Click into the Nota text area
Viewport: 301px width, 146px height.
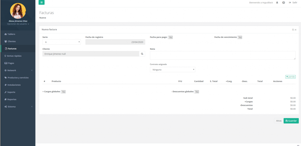click(x=223, y=55)
